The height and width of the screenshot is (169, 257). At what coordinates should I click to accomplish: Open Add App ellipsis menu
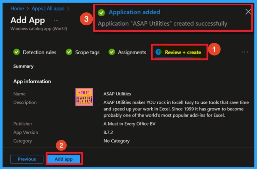coord(56,21)
